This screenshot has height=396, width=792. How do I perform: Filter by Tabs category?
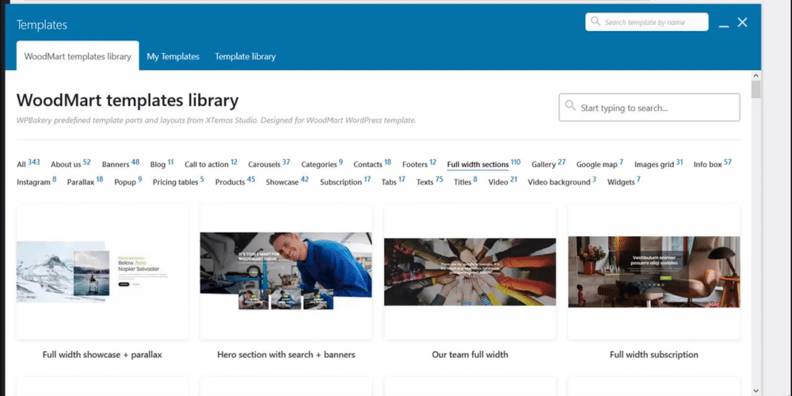[x=393, y=181]
